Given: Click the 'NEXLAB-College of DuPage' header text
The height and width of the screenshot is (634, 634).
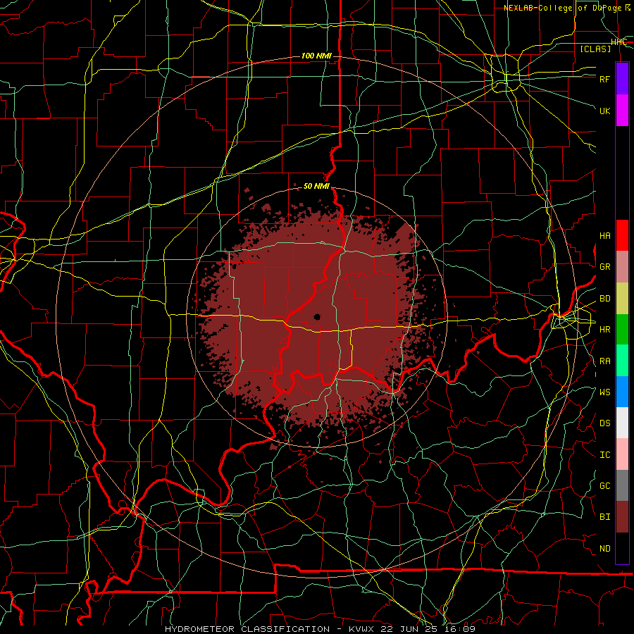Looking at the screenshot, I should click(564, 8).
